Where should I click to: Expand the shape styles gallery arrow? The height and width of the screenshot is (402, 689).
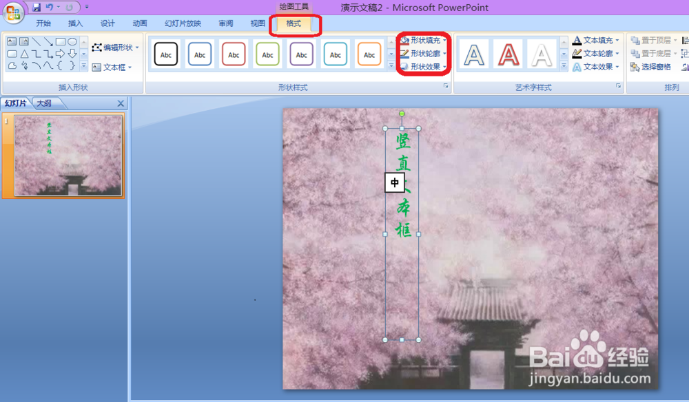click(x=390, y=63)
